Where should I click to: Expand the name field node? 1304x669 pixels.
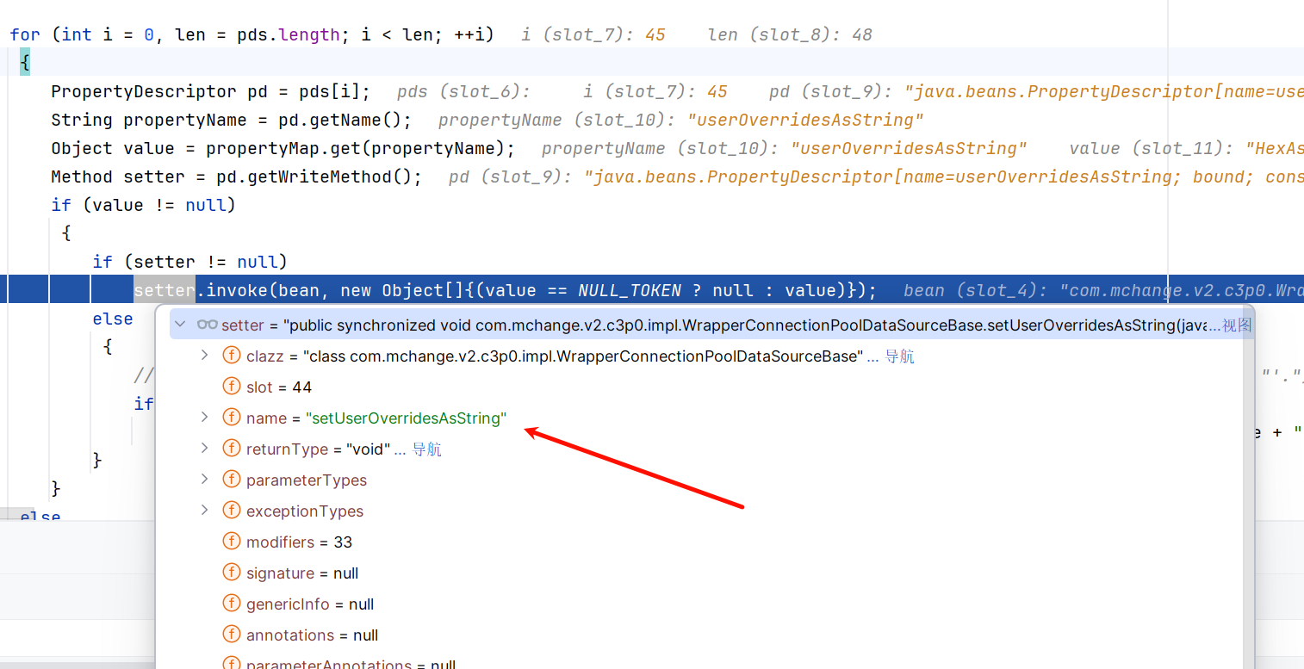(x=204, y=418)
